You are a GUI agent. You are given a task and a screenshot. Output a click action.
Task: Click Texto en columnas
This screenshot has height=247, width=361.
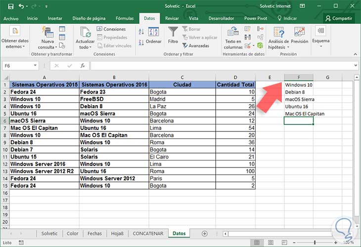[233, 38]
